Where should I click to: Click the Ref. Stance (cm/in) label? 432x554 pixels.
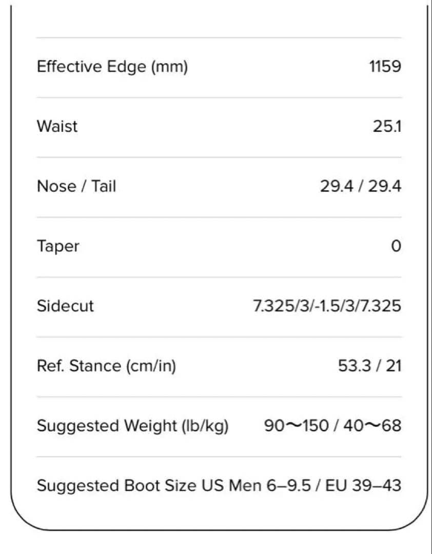106,366
